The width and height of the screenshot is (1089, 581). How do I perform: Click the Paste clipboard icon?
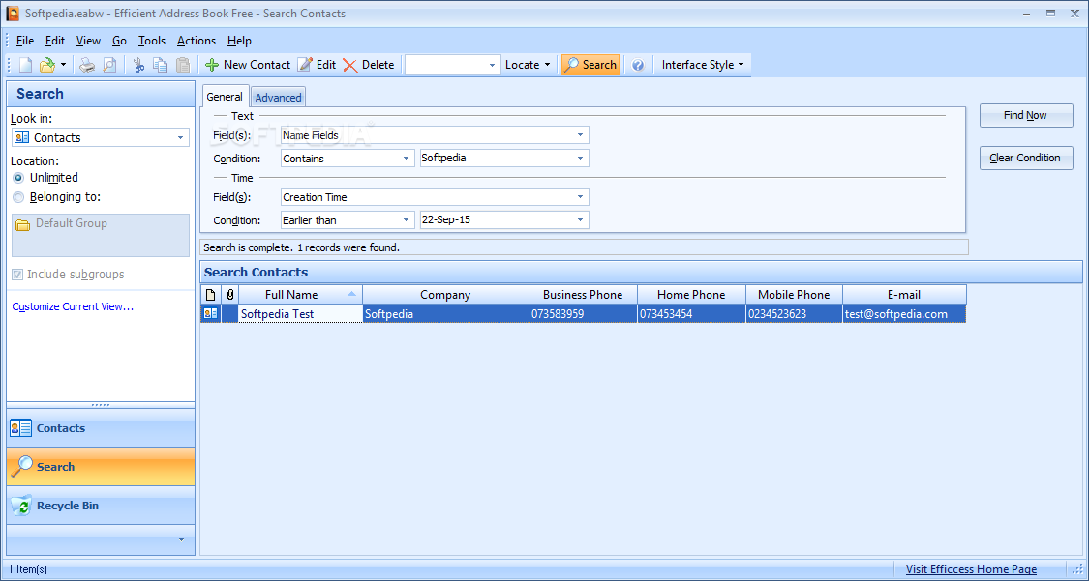183,65
